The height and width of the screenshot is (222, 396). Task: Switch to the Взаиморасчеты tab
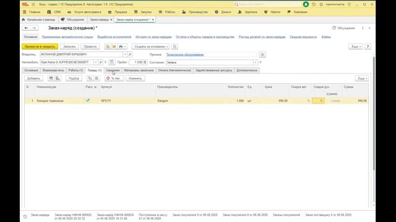[53, 70]
